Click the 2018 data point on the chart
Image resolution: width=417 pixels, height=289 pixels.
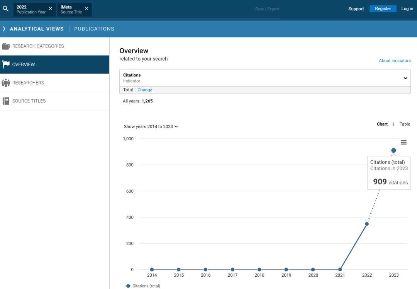click(x=259, y=270)
